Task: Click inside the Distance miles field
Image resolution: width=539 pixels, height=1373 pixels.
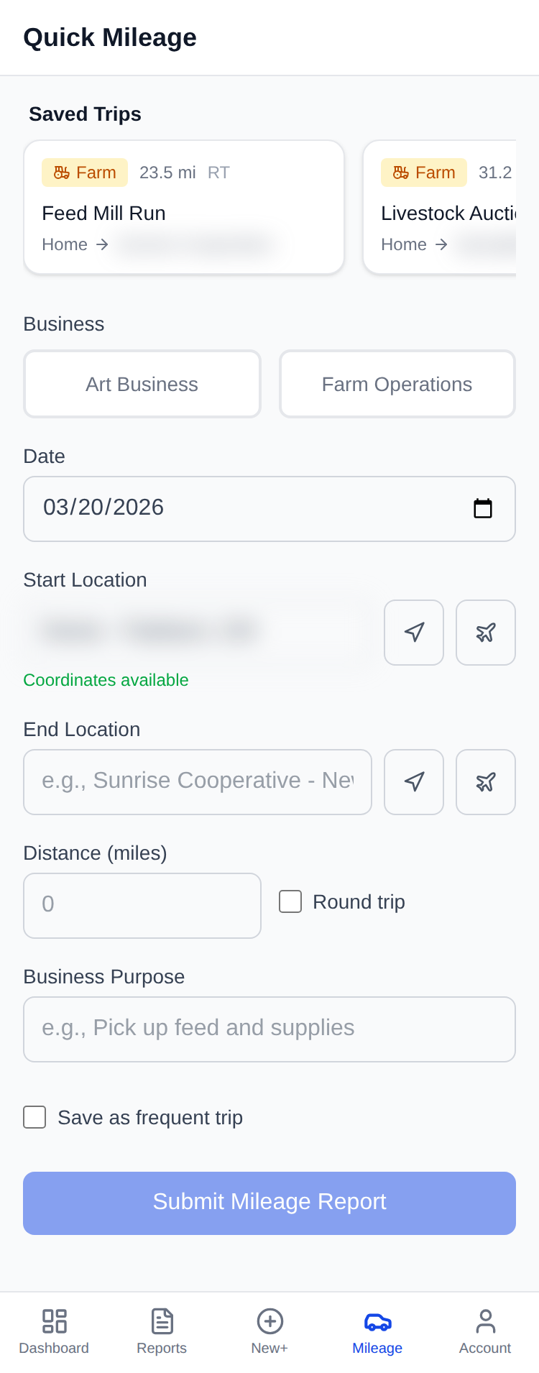Action: [x=142, y=905]
